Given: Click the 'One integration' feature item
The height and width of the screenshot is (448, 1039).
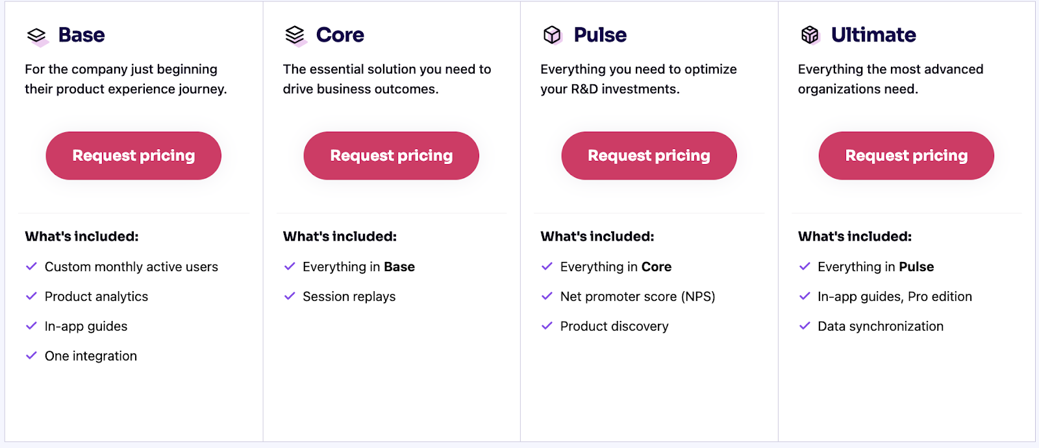Looking at the screenshot, I should coord(91,356).
